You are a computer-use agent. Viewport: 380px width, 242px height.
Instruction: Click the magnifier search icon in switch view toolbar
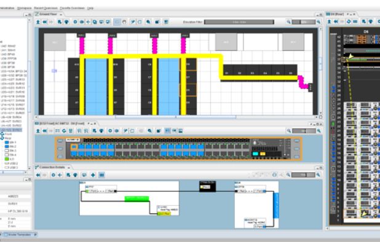(150, 131)
